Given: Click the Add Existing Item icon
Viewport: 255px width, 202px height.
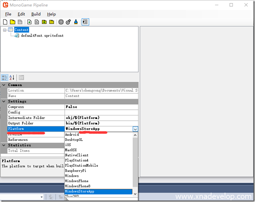Looking at the screenshot, I should (37, 22).
